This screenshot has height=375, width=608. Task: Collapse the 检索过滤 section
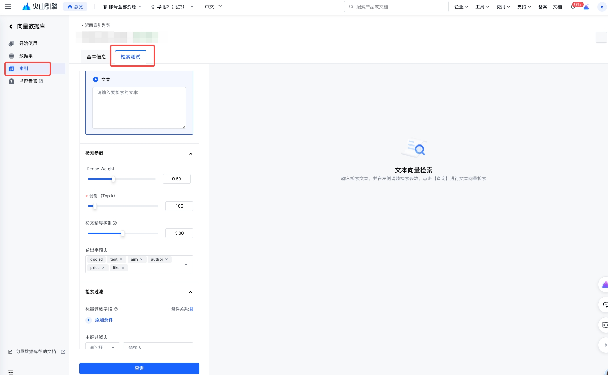tap(191, 292)
